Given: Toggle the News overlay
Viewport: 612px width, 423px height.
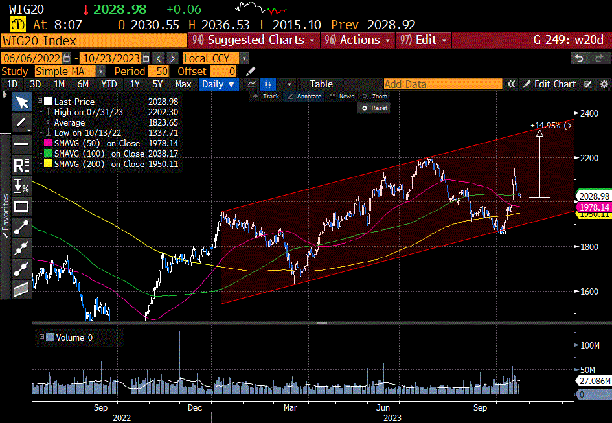Looking at the screenshot, I should pyautogui.click(x=341, y=96).
